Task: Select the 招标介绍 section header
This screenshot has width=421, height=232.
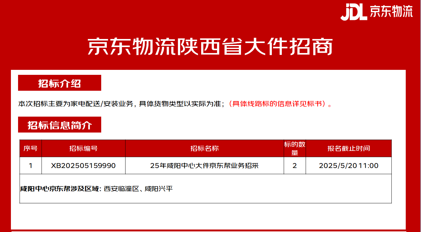Action: (59, 83)
